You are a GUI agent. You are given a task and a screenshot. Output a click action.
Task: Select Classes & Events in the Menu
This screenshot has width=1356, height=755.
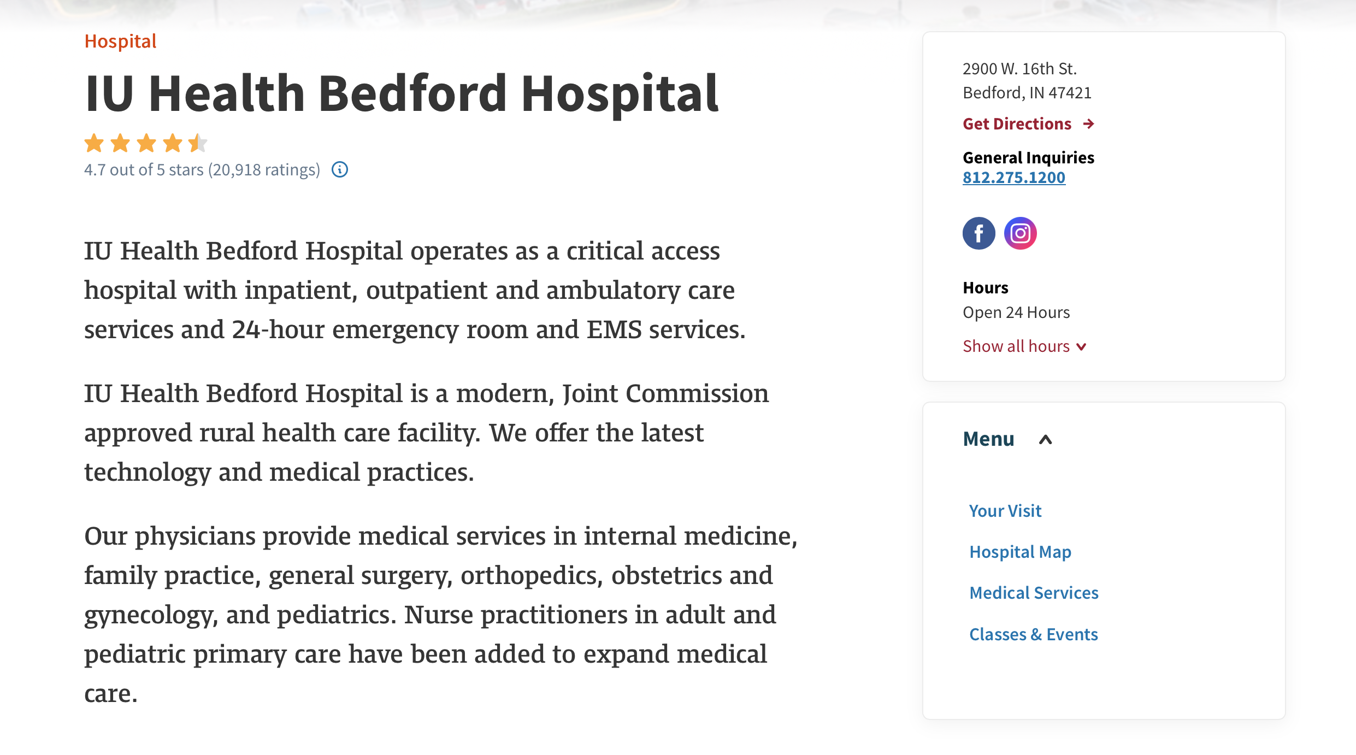(1033, 634)
